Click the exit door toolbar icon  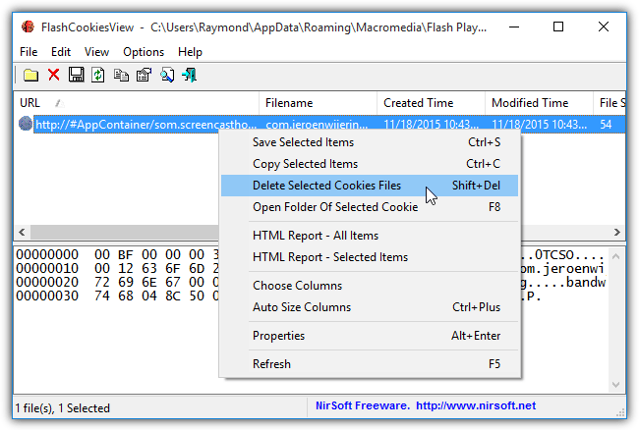pos(190,76)
